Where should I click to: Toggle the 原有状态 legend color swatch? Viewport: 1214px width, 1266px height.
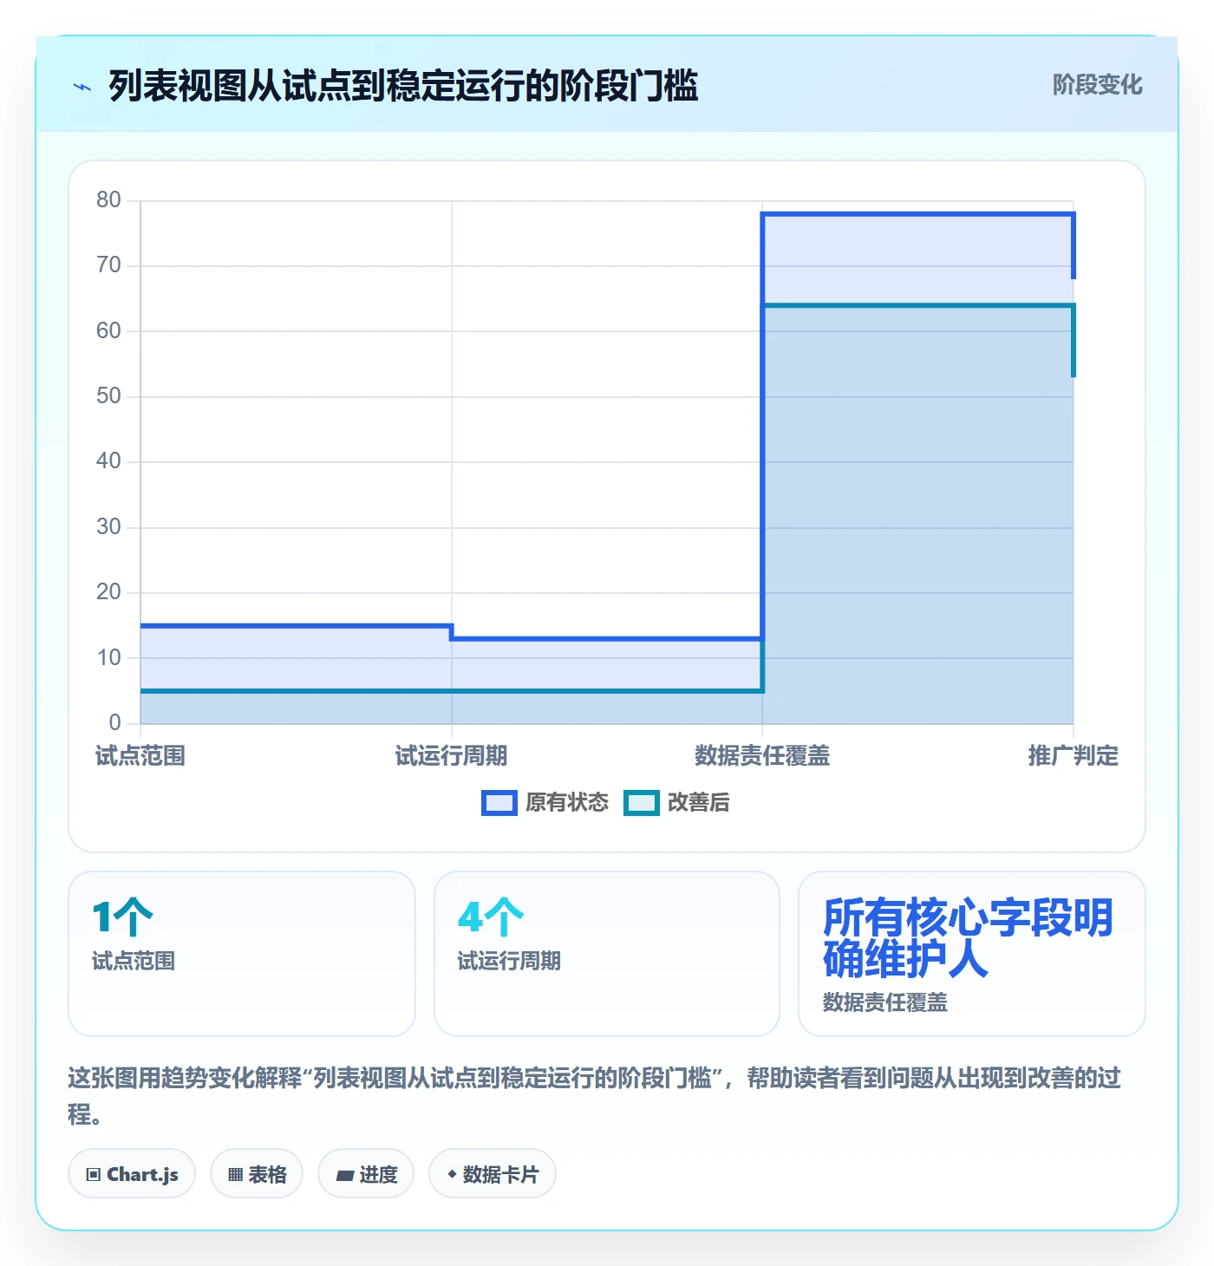pyautogui.click(x=499, y=803)
